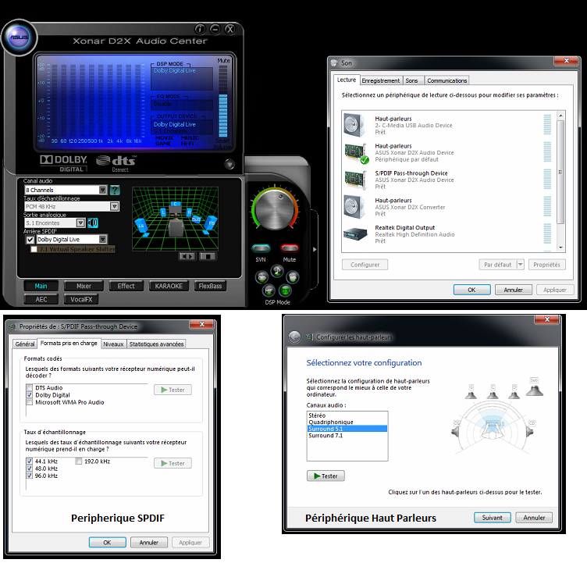Enable 7.1 Virtual Speaker Shifter checkbox
This screenshot has width=587, height=563.
[34, 249]
